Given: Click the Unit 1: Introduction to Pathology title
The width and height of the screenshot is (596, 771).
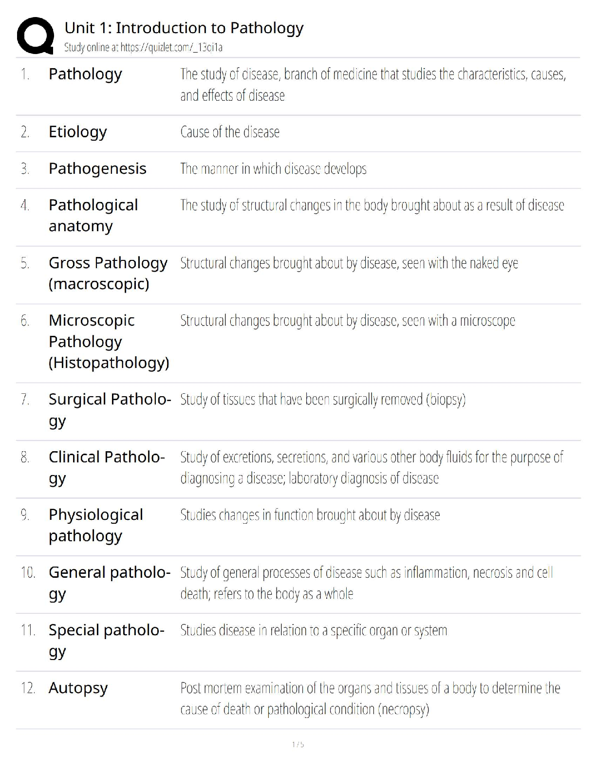Looking at the screenshot, I should pyautogui.click(x=184, y=28).
